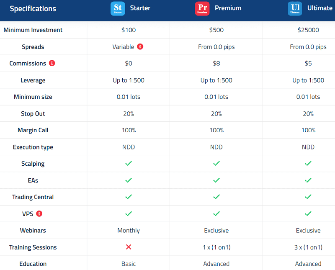Click the $500 minimum investment value

[216, 30]
